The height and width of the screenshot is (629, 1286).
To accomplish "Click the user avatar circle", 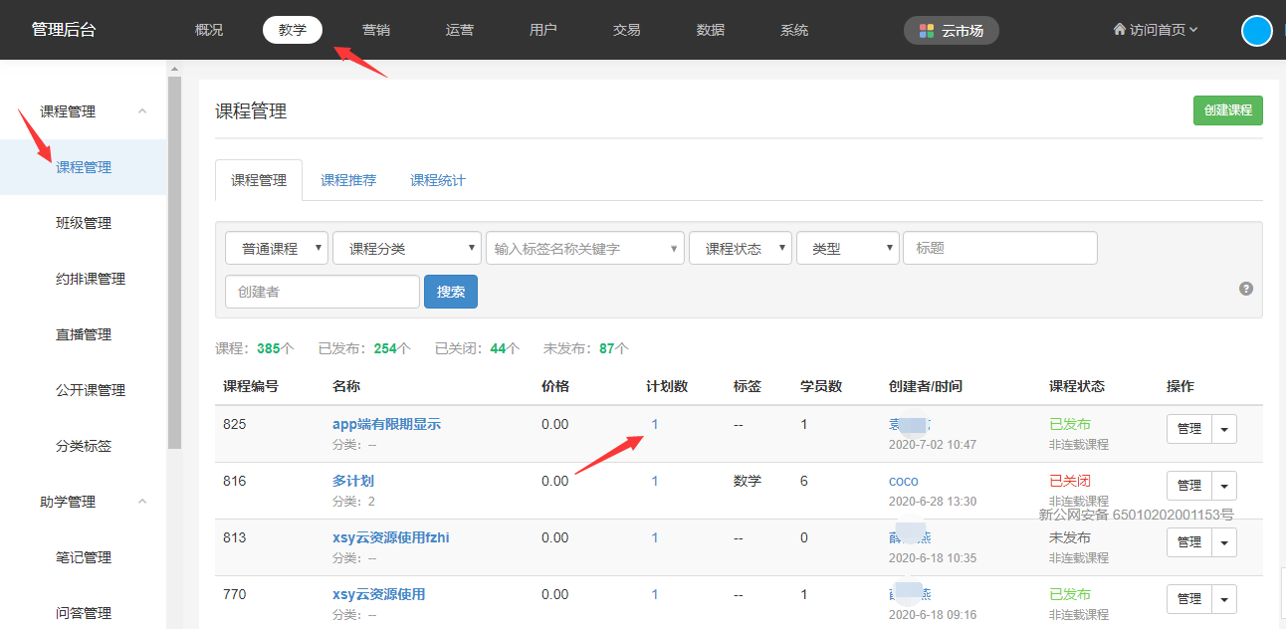I will [x=1257, y=31].
